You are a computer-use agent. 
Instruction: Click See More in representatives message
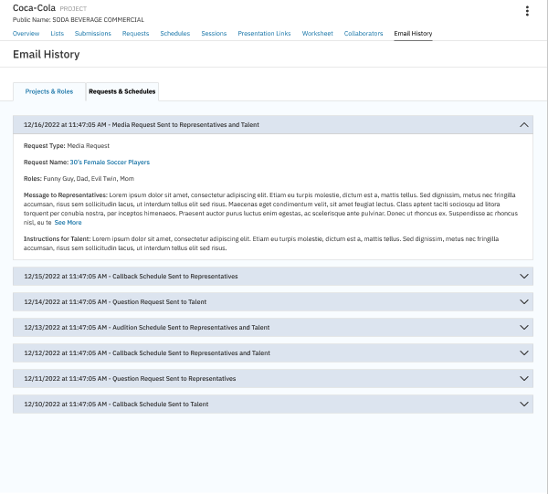[68, 222]
